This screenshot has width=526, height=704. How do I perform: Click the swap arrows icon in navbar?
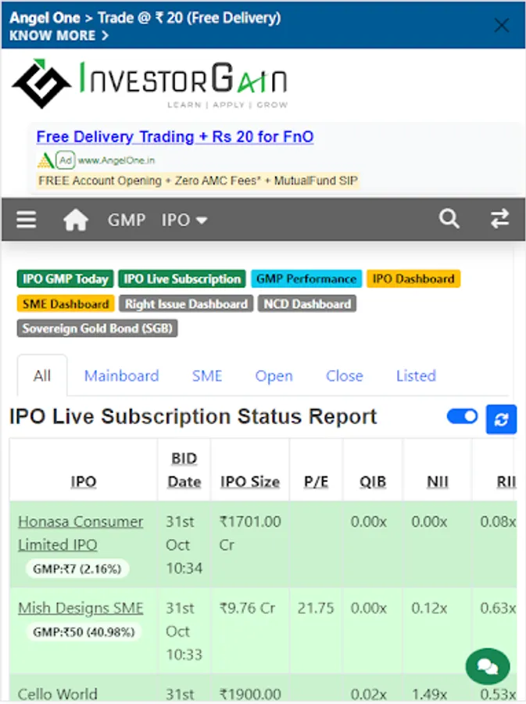coord(499,219)
